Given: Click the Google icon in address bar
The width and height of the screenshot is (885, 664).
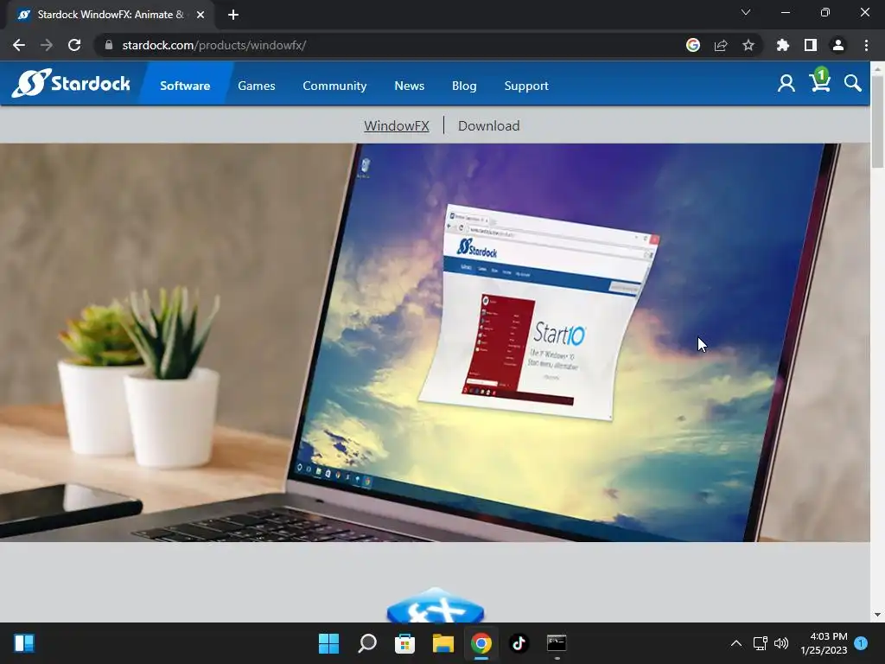Looking at the screenshot, I should [692, 45].
